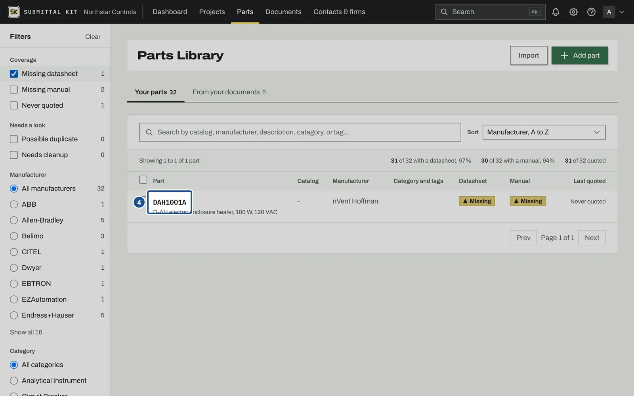Click Show all 16 manufacturers
This screenshot has height=396, width=634.
coord(26,332)
